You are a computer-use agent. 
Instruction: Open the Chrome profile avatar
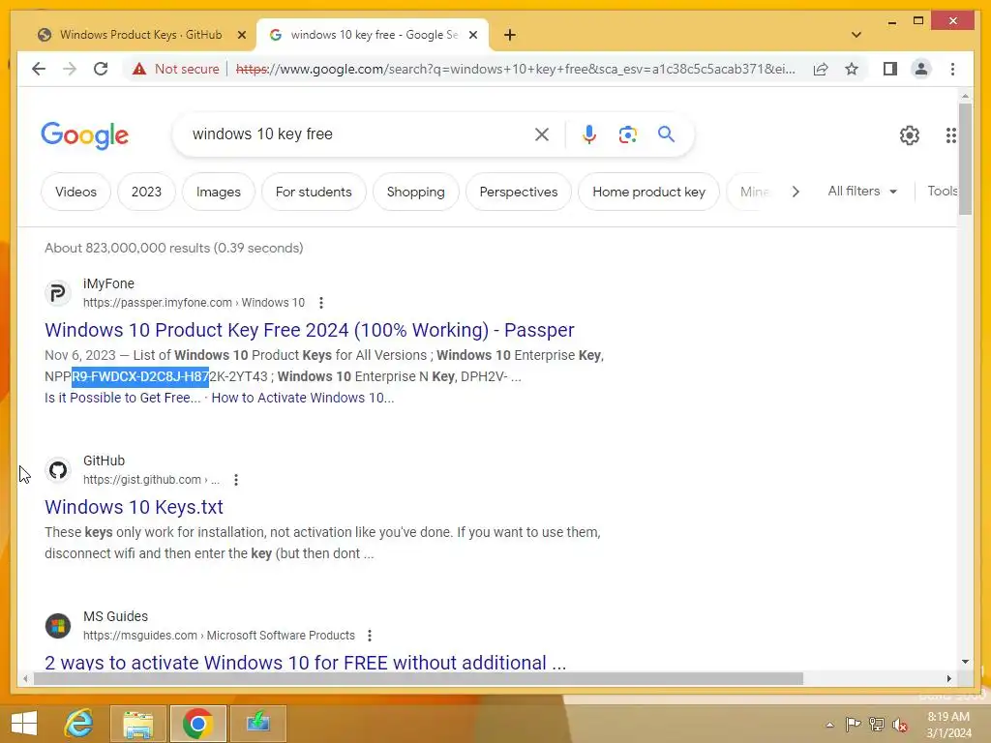point(921,69)
